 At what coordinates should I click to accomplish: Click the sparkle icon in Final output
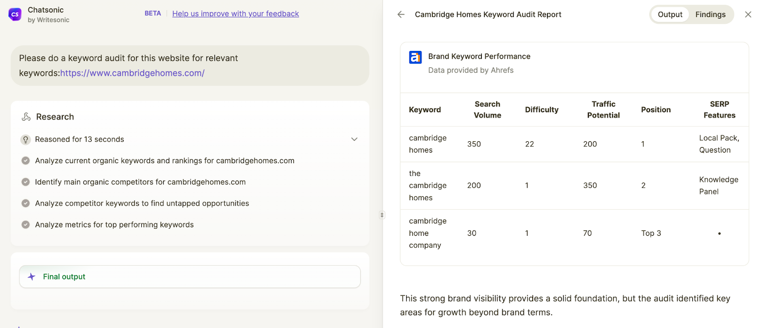[31, 277]
